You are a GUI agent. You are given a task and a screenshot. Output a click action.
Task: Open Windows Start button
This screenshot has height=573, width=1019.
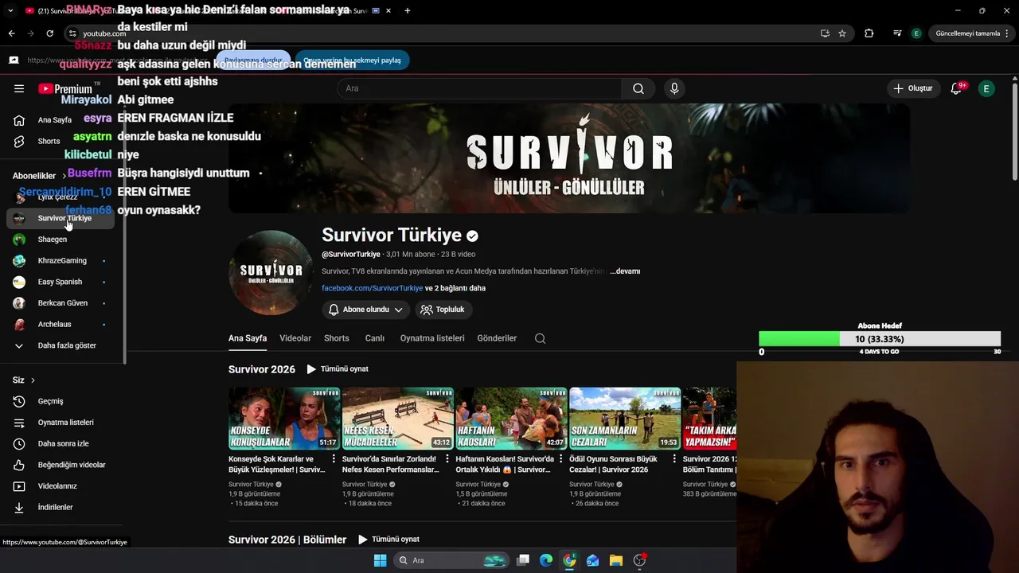tap(380, 560)
